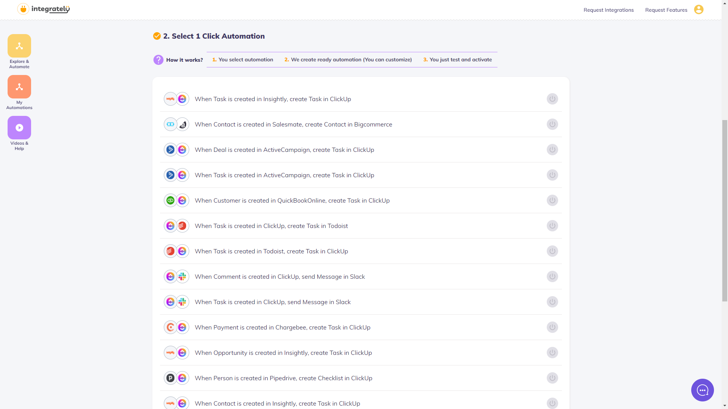This screenshot has width=728, height=409.
Task: Select "When Deal is created in ActiveCampaign" automation
Action: pos(284,150)
